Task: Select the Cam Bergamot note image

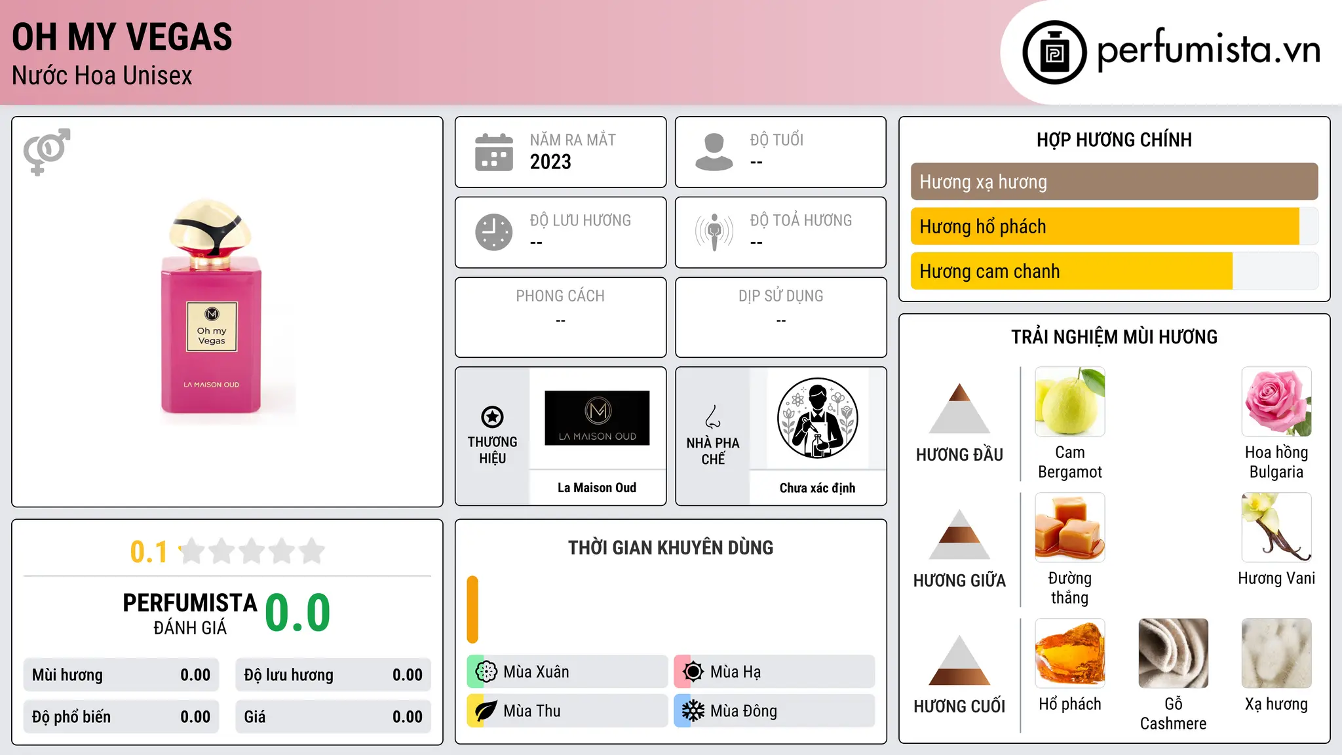Action: pyautogui.click(x=1069, y=402)
